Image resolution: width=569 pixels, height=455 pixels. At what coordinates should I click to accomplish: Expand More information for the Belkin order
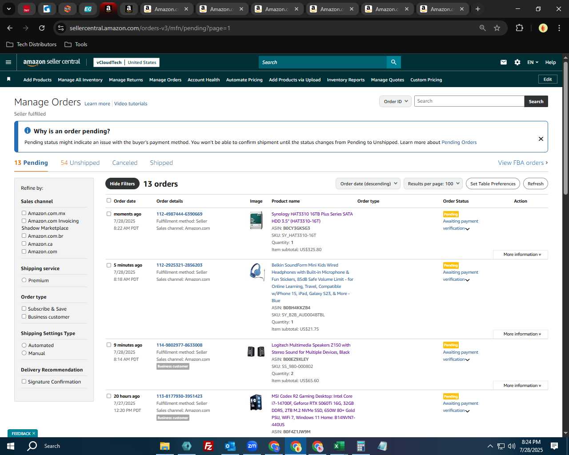[x=521, y=334]
